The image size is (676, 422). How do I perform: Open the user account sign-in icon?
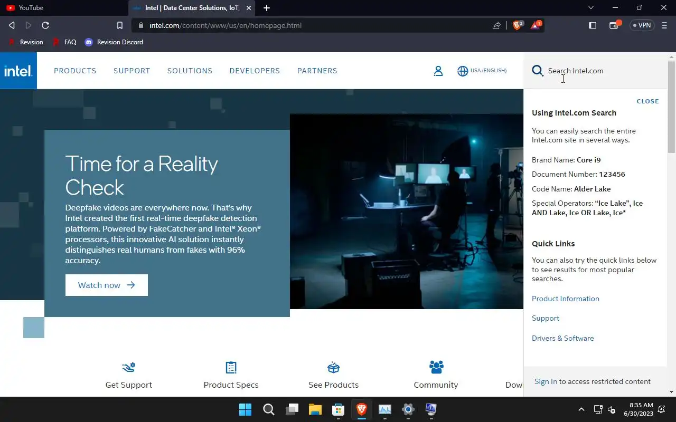coord(438,71)
